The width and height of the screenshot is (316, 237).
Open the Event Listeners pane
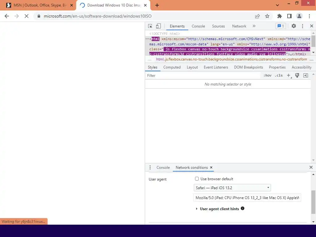pyautogui.click(x=216, y=67)
